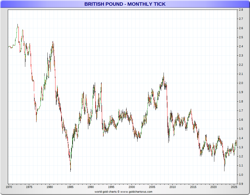Click the '1.3' y-axis value
The height and width of the screenshot is (195, 250).
point(241,147)
